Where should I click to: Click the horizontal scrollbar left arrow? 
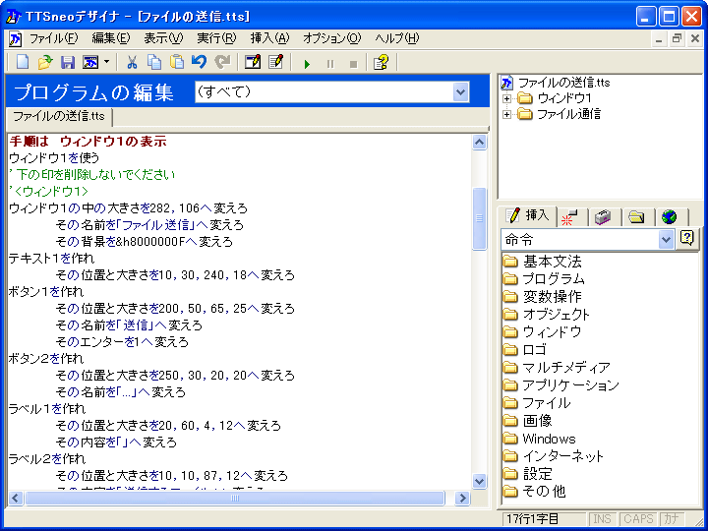[16, 498]
